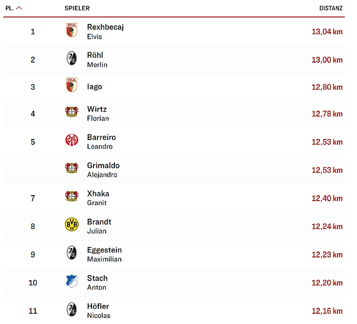357x324 pixels.
Task: Click Mainz 05 logo beside Barreiro
Action: tap(72, 140)
